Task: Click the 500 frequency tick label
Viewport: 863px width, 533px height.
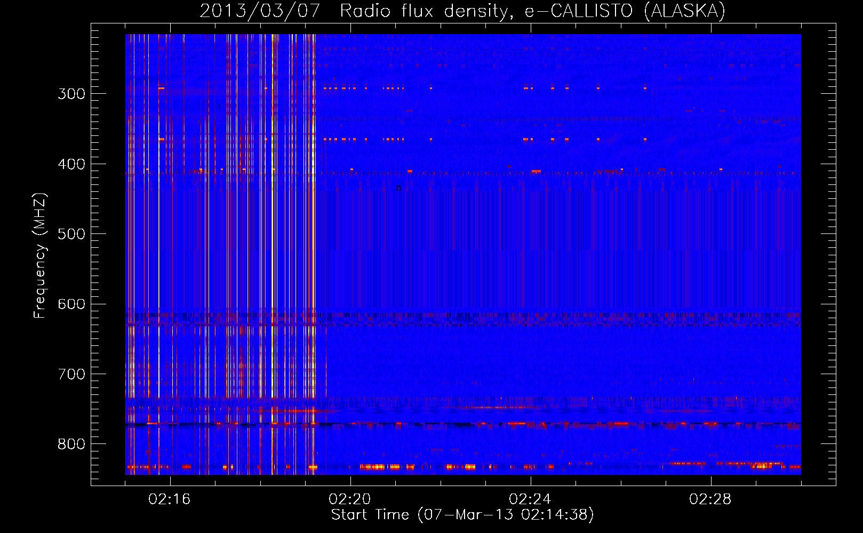Action: point(71,234)
